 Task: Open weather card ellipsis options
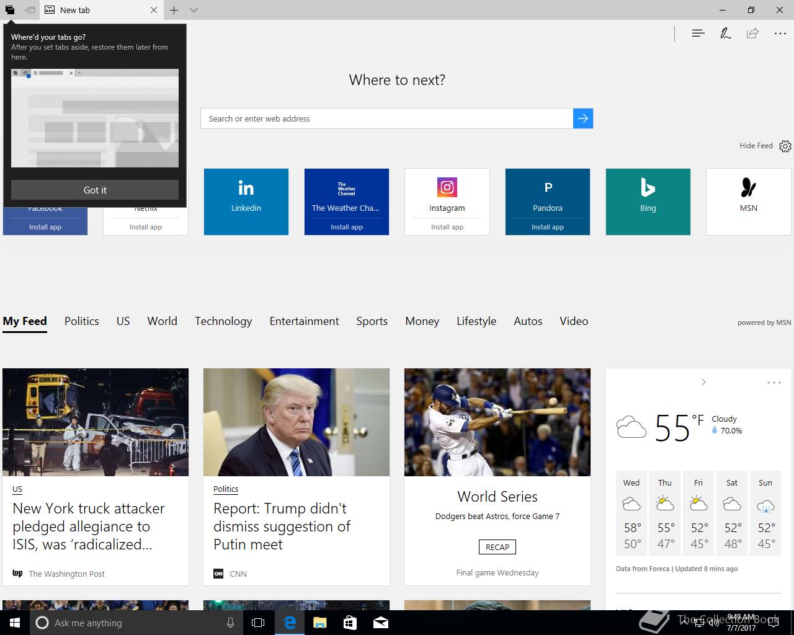pos(774,383)
